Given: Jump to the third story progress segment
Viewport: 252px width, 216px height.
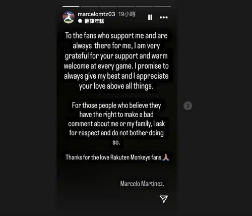Looking at the screenshot, I should pyautogui.click(x=108, y=7).
